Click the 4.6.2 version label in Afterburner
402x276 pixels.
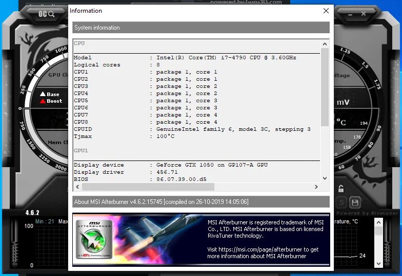32,213
